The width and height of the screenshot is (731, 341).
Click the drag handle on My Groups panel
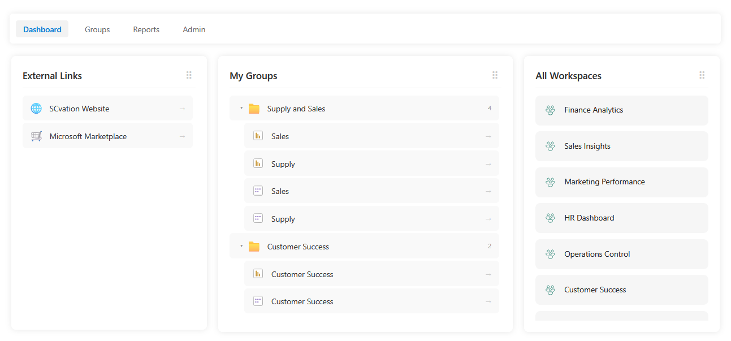click(495, 75)
